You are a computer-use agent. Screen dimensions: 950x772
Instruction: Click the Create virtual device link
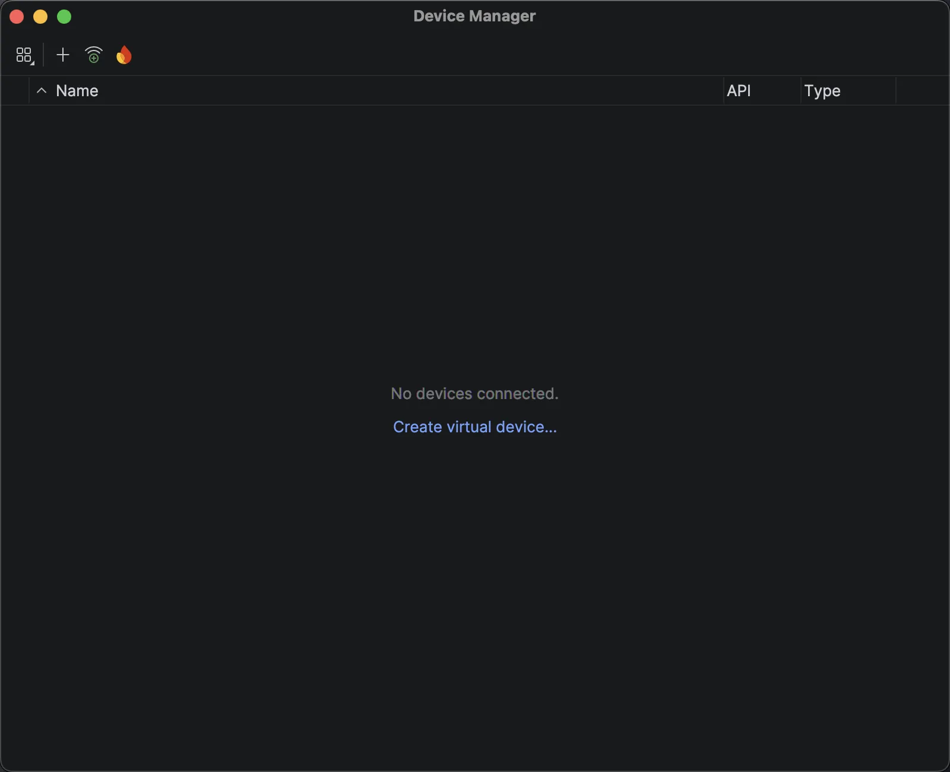click(475, 427)
